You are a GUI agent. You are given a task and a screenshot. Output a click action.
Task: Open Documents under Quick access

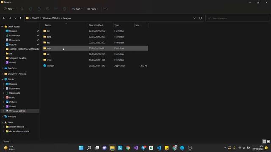pos(14,40)
